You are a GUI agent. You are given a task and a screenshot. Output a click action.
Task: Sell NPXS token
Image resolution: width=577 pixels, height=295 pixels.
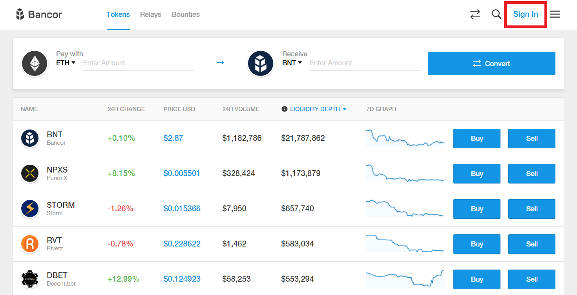click(532, 174)
